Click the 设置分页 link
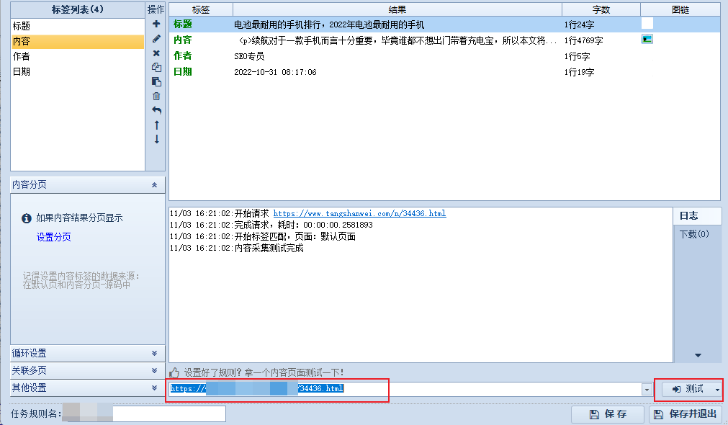 [54, 237]
